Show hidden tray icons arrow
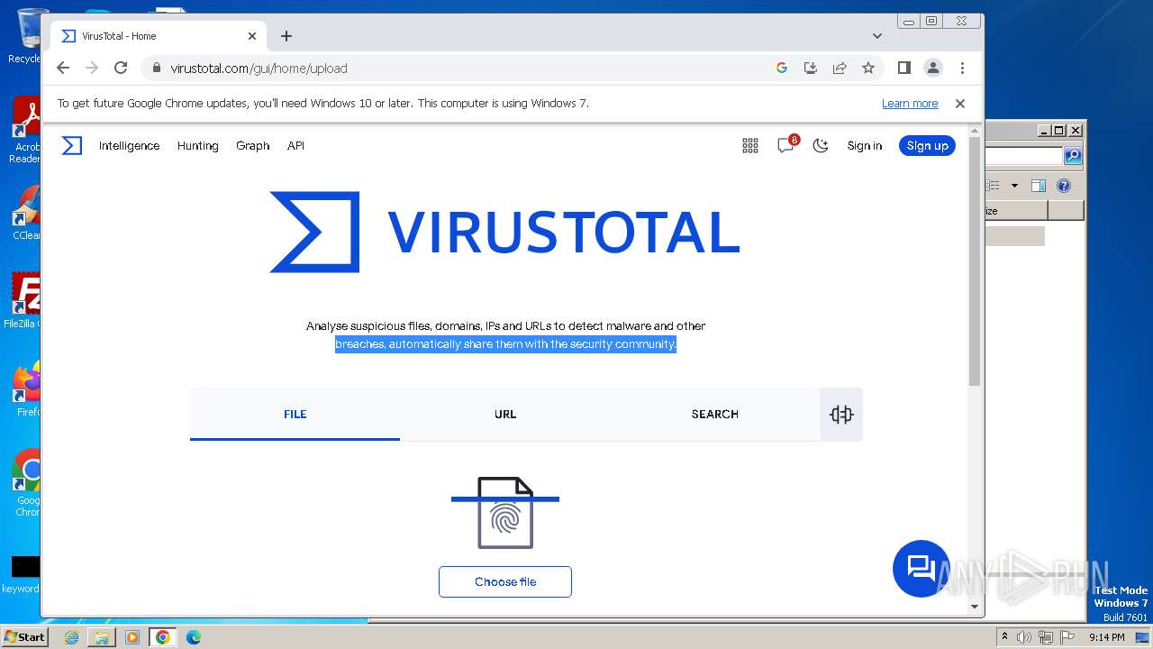Viewport: 1153px width, 649px height. click(x=1004, y=637)
